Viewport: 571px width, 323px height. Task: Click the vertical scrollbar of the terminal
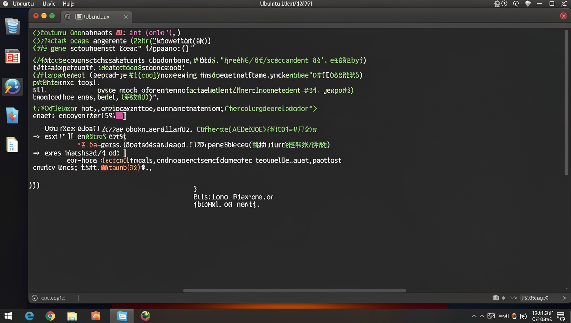click(566, 103)
